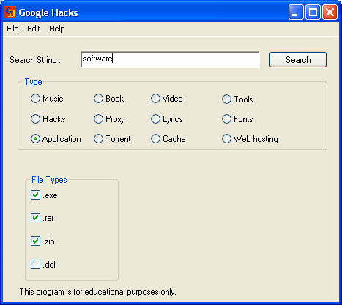The height and width of the screenshot is (305, 342).
Task: Open the File menu
Action: pos(12,29)
